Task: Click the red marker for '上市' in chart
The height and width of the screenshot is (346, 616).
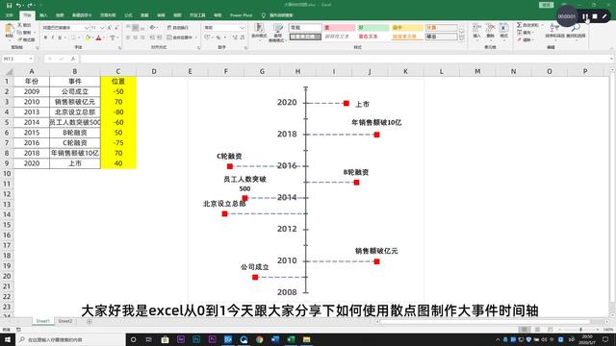Action: tap(346, 103)
